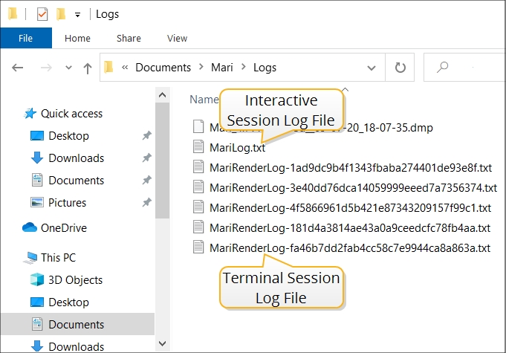Click the Quick access star icon
This screenshot has width=506, height=353.
click(30, 114)
